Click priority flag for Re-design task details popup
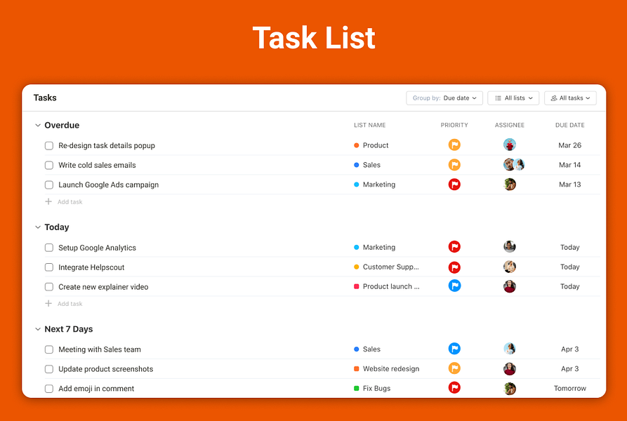The height and width of the screenshot is (421, 627). tap(454, 145)
